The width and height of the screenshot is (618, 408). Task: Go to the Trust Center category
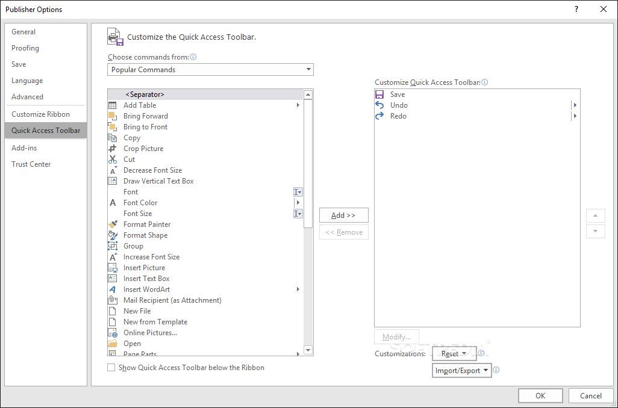pos(46,164)
